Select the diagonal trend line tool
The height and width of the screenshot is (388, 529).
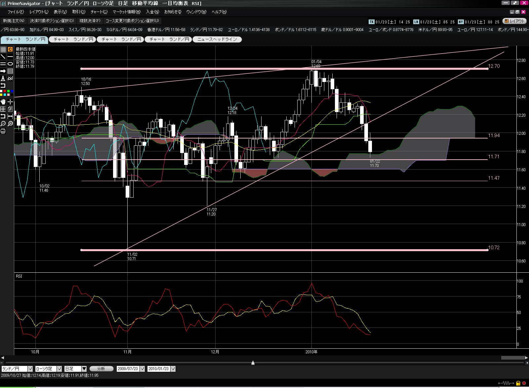tap(3, 57)
